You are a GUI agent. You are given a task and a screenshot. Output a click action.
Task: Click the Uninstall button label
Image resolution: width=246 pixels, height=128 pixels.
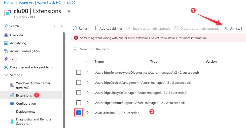tap(236, 28)
